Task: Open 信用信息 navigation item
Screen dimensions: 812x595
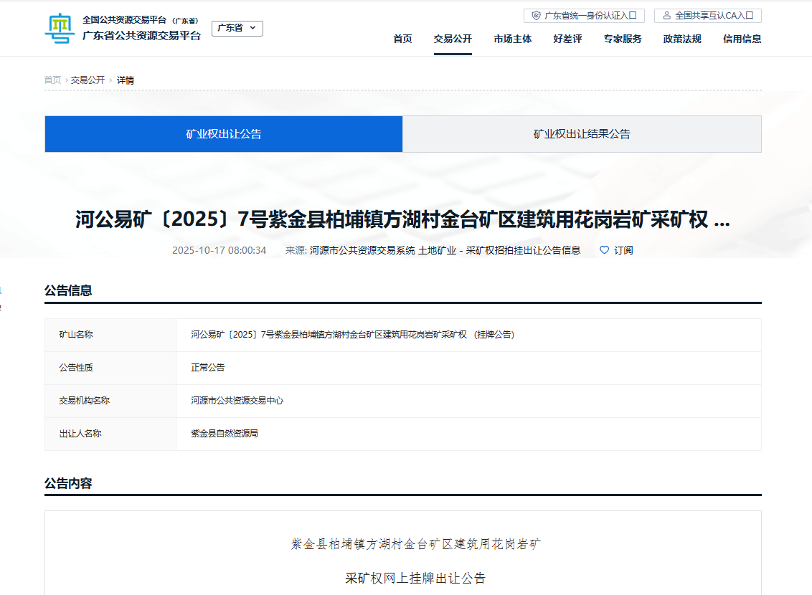Action: pos(742,39)
